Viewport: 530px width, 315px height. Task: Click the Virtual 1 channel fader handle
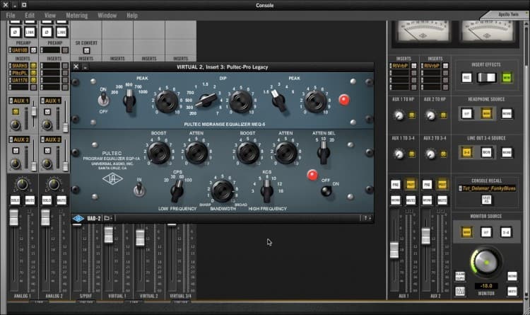click(109, 235)
